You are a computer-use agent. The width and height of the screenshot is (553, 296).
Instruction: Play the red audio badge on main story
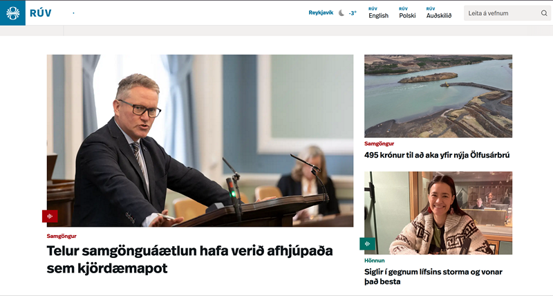click(50, 216)
